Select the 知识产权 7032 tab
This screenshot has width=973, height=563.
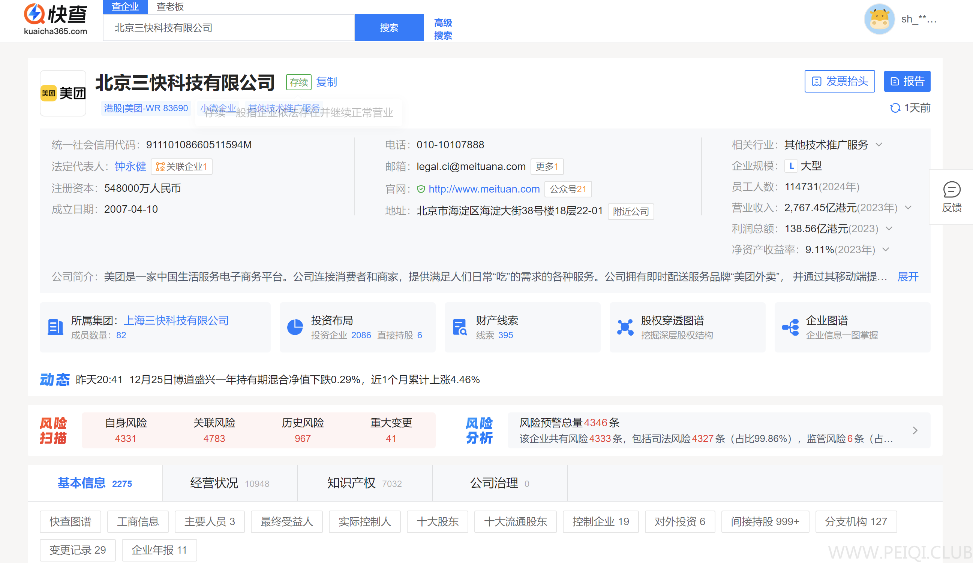[364, 483]
